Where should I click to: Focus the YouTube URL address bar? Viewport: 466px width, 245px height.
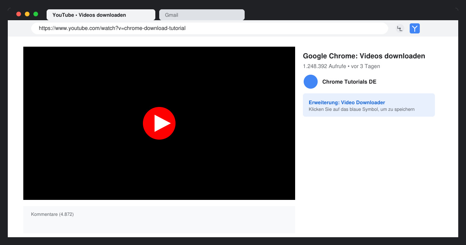pos(210,28)
